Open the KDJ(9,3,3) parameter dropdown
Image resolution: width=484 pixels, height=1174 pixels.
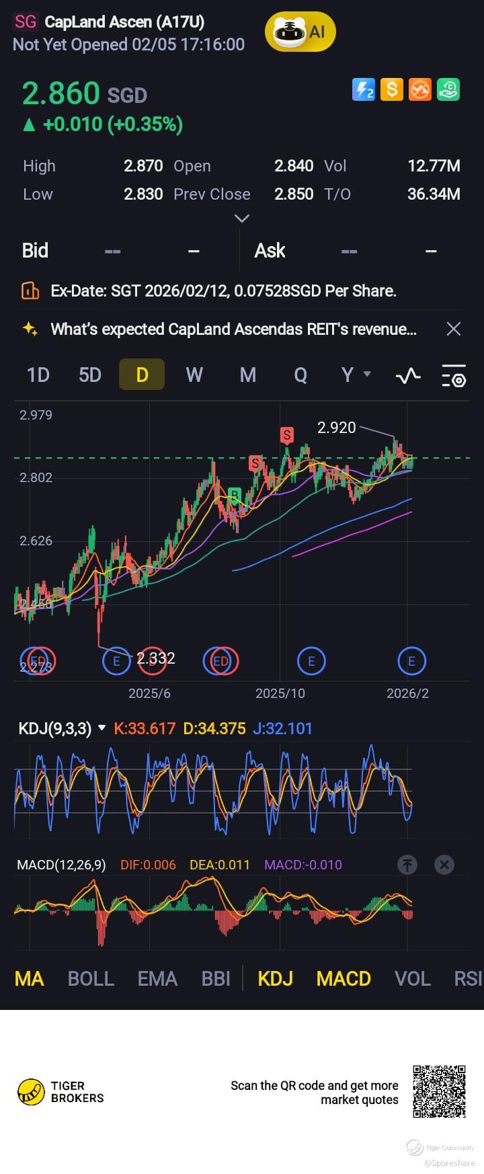(62, 728)
